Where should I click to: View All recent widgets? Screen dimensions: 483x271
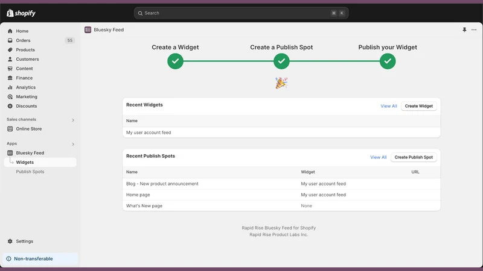tap(389, 106)
